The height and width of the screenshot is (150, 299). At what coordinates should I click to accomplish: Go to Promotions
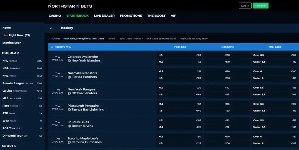pyautogui.click(x=131, y=16)
